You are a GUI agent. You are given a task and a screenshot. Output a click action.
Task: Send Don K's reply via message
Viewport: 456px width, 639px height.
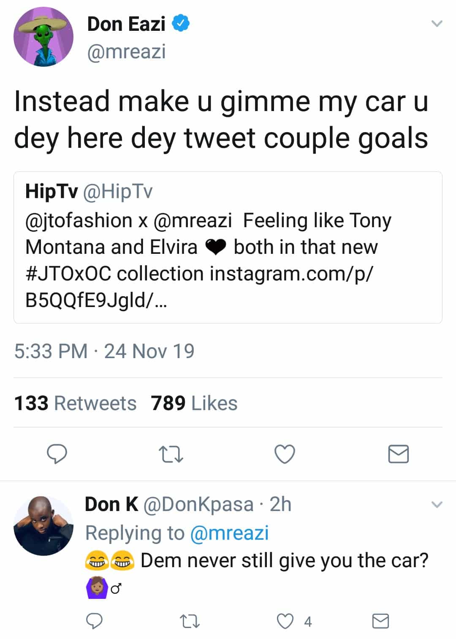point(380,621)
